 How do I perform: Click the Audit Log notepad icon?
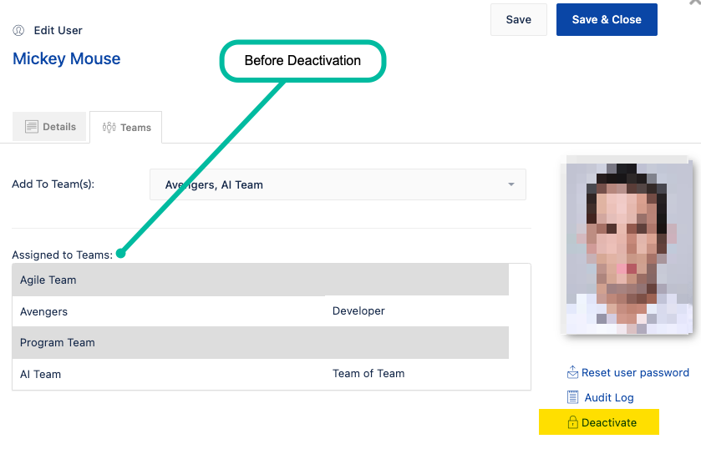[x=572, y=397]
